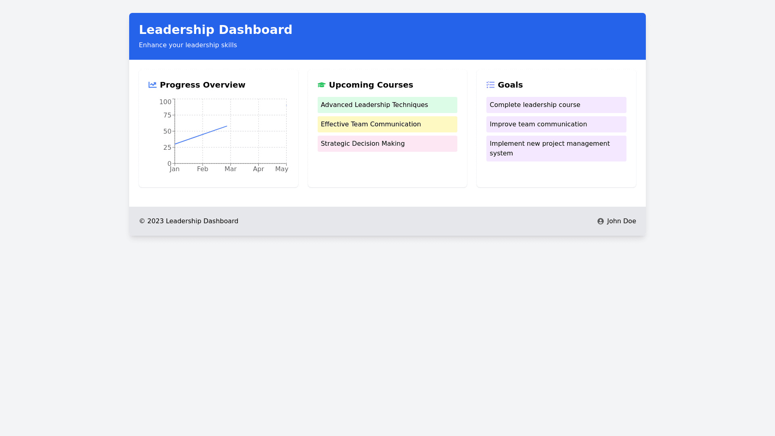This screenshot has height=436, width=775.
Task: Click the user avatar icon in footer
Action: [600, 221]
